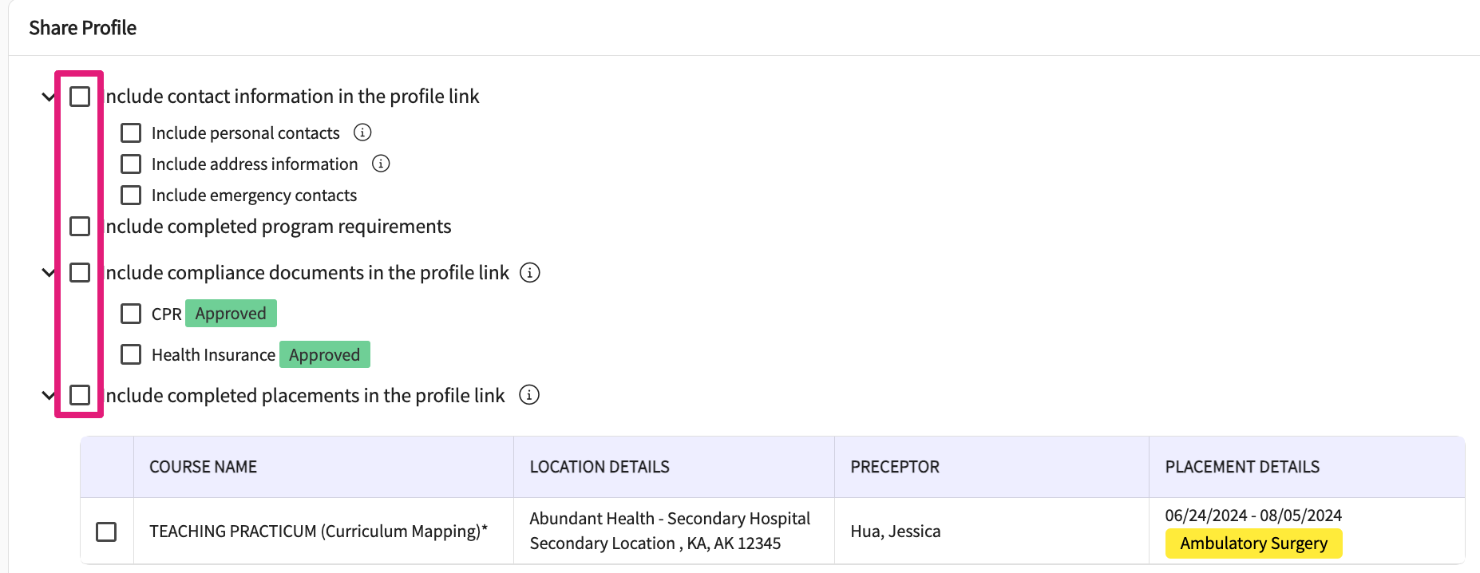Collapse the compliance documents section
The width and height of the screenshot is (1480, 573).
[x=48, y=273]
